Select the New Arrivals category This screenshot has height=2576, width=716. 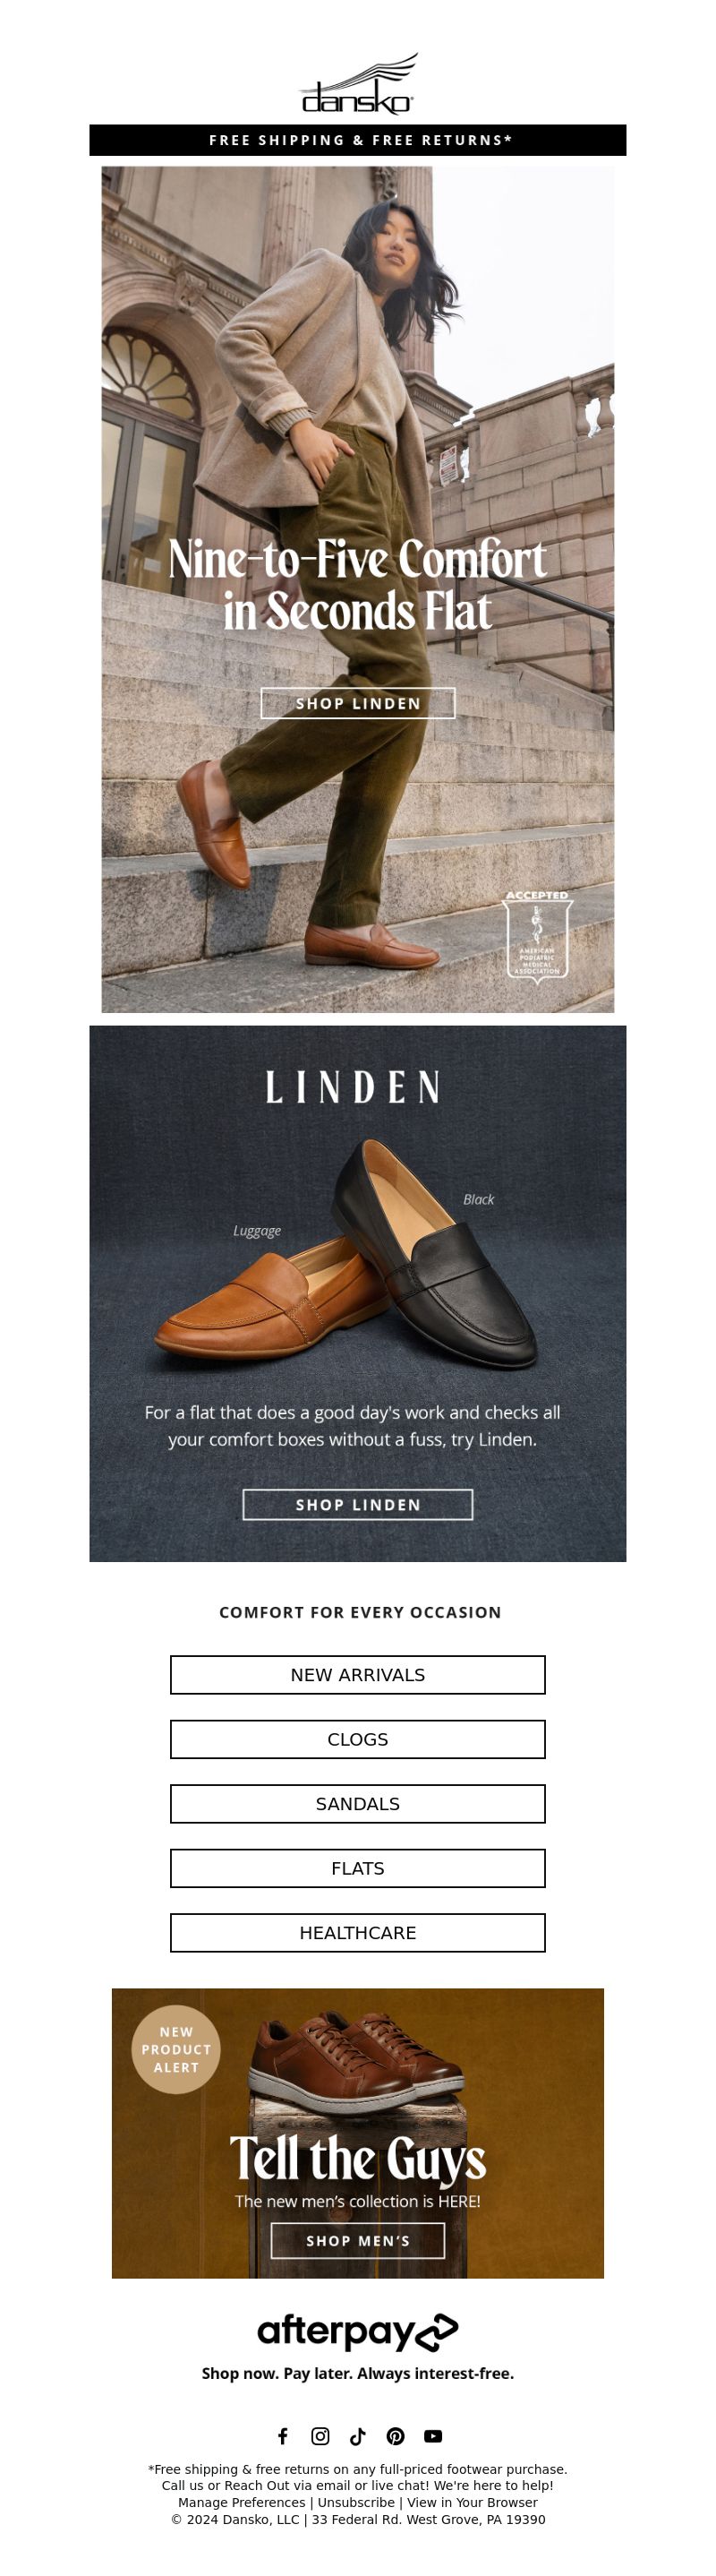pos(357,1674)
